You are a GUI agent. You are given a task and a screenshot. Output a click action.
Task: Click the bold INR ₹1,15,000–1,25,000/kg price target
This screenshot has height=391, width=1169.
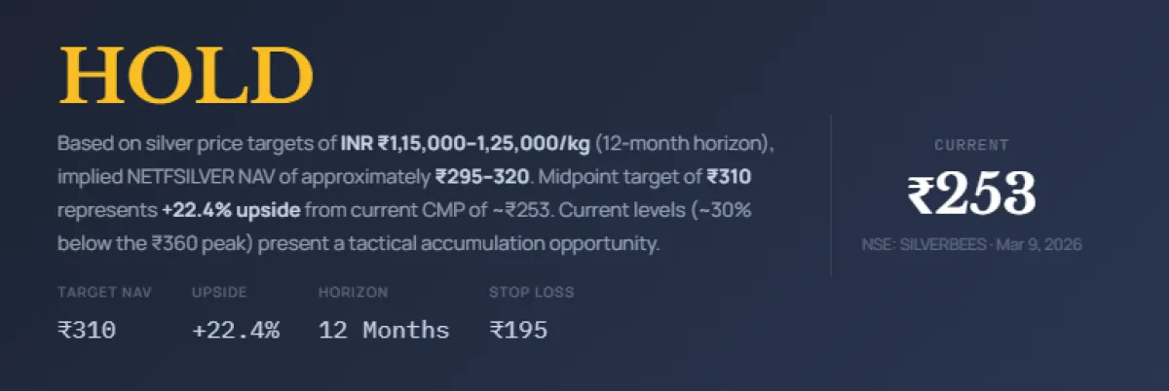466,144
